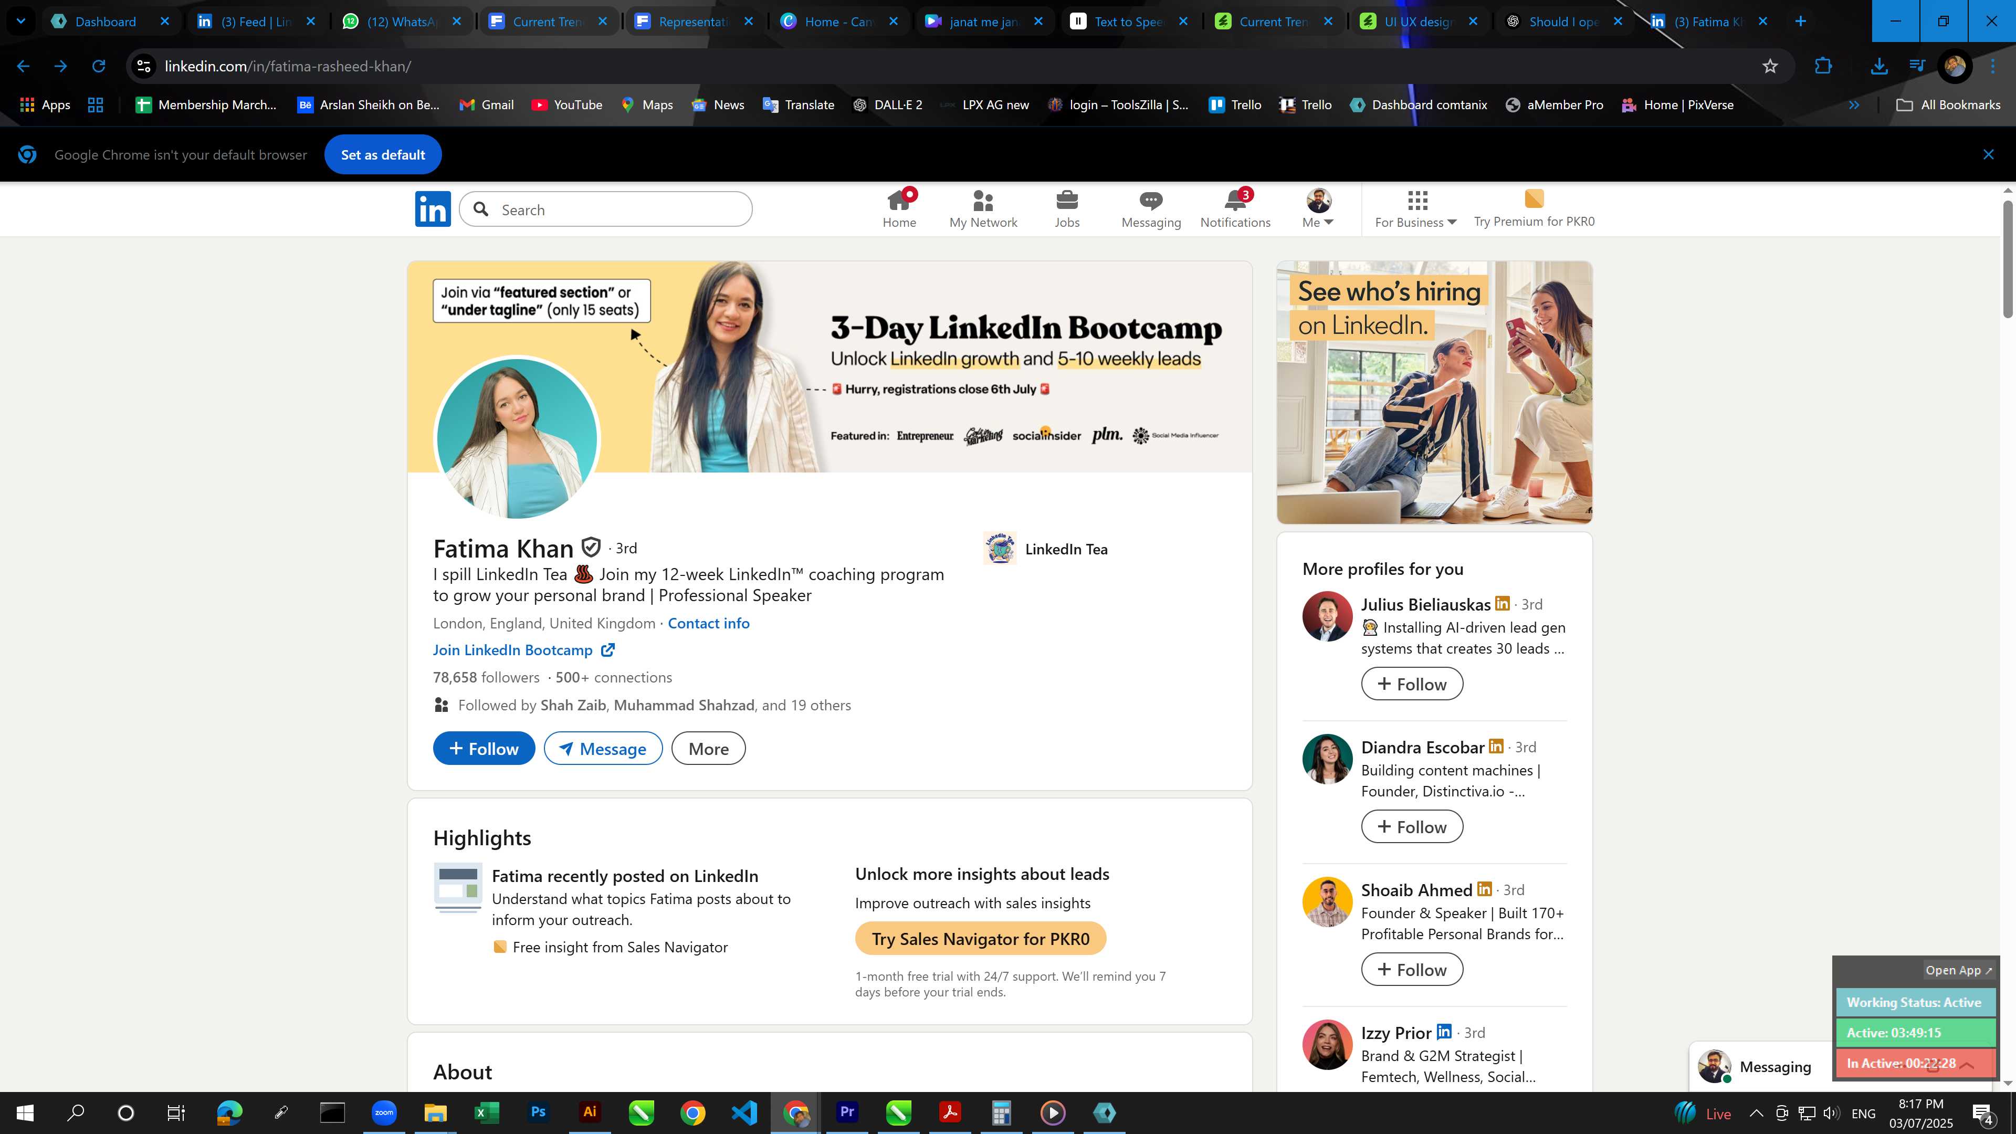Open the tab search dropdown arrow
Screen dimensions: 2016x1134
pos(21,21)
